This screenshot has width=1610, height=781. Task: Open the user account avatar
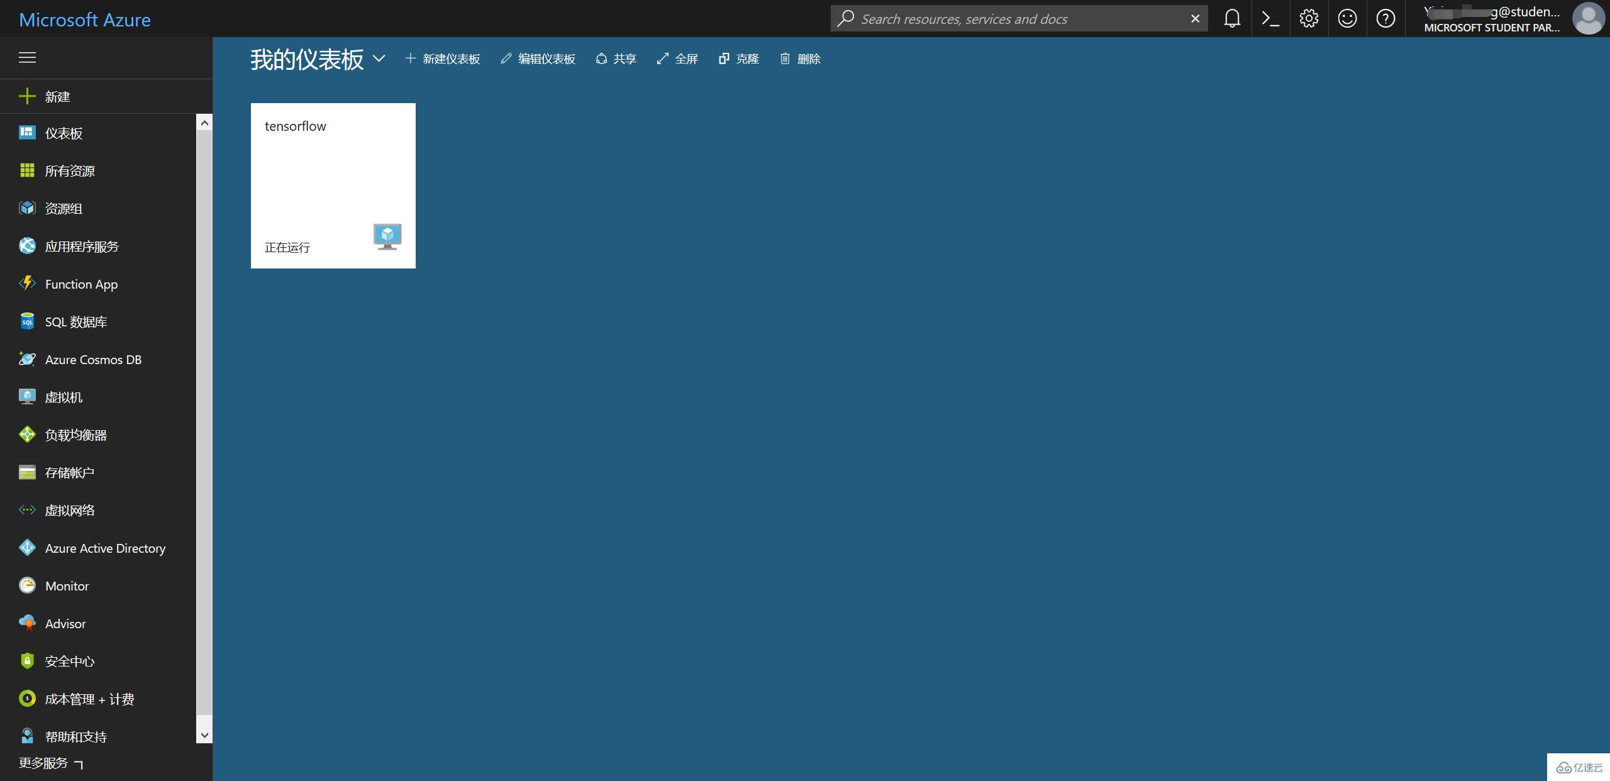pos(1588,18)
